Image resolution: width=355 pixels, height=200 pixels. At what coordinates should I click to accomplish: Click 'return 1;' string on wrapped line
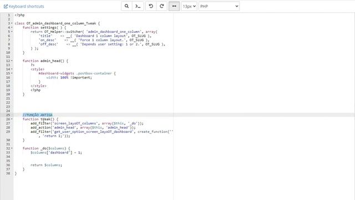point(53,136)
